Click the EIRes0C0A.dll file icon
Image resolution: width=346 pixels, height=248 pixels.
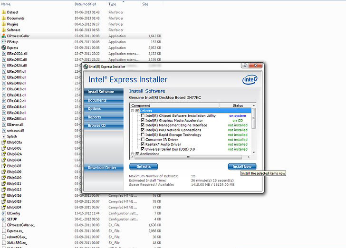(4, 54)
